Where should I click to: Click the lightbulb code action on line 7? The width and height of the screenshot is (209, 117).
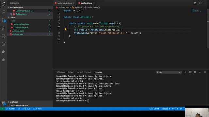(x=66, y=30)
